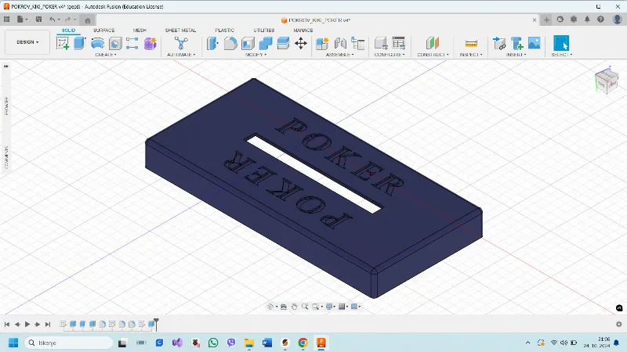Click the Joint tool in Assemble
Image resolution: width=627 pixels, height=352 pixels.
tap(340, 43)
